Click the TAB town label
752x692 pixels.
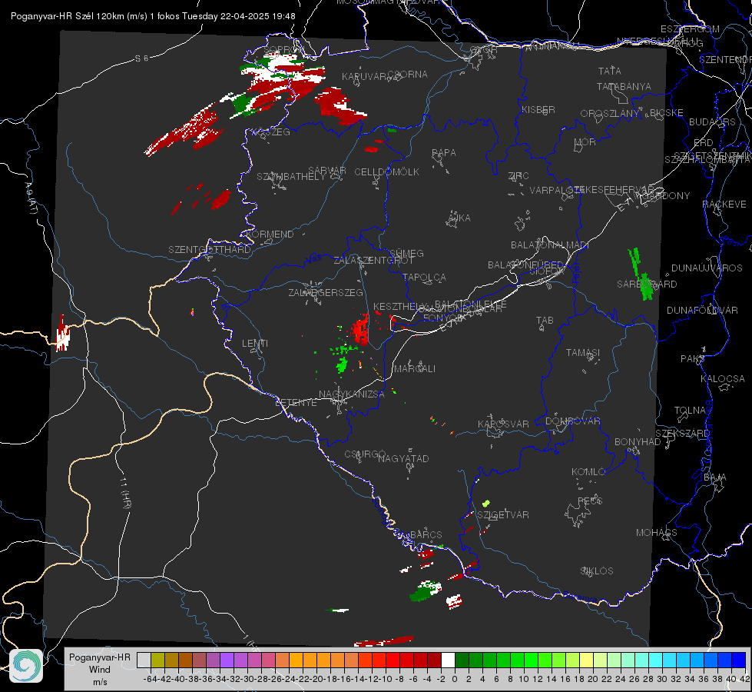tap(545, 320)
